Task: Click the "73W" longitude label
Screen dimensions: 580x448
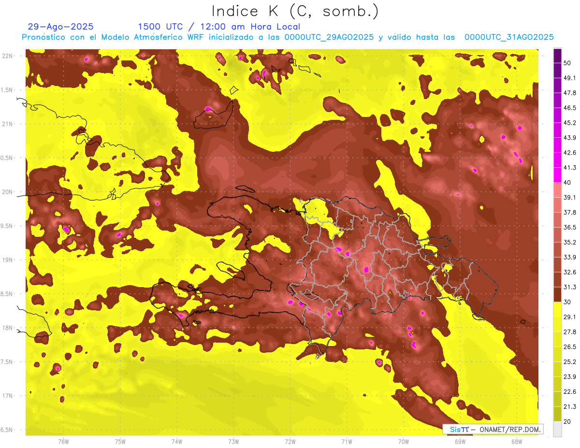Action: (x=233, y=441)
